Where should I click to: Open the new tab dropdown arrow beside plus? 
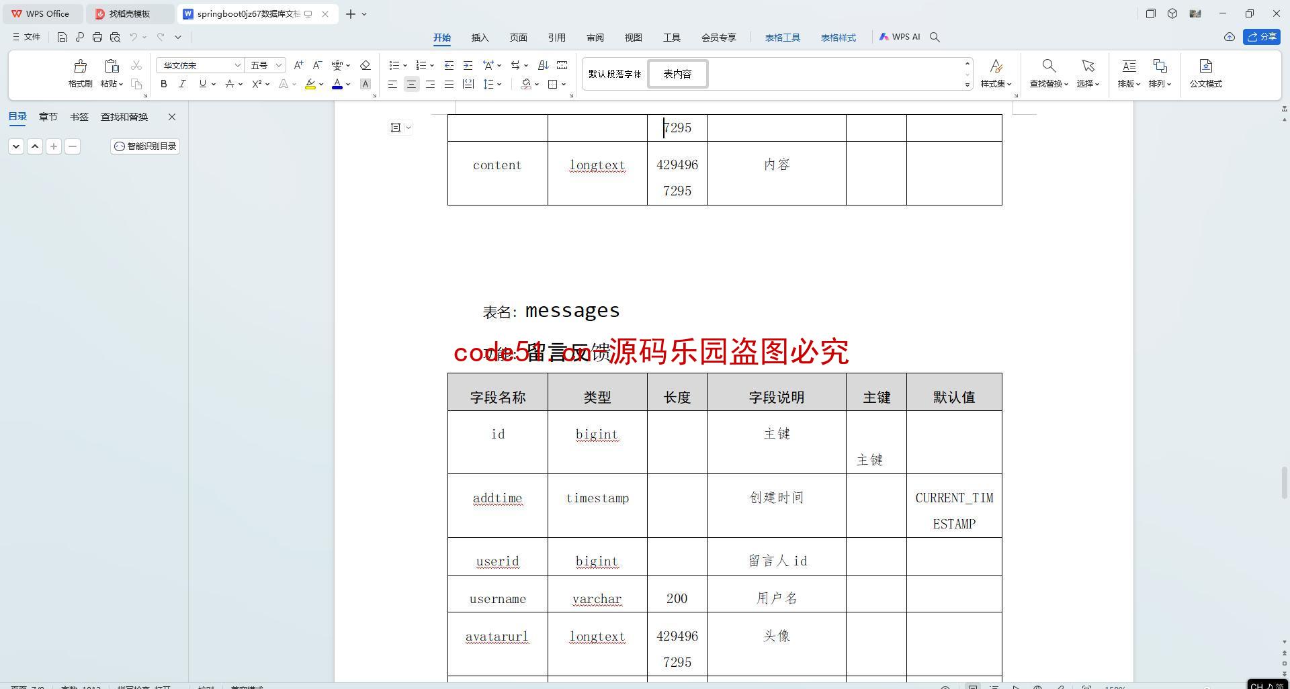(x=364, y=13)
